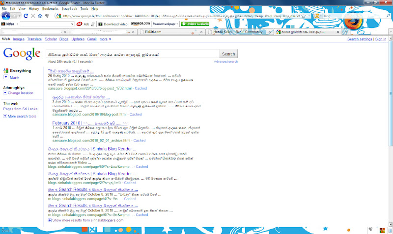393x234 pixels.
Task: Close the Honda Kellek tab
Action: click(270, 32)
